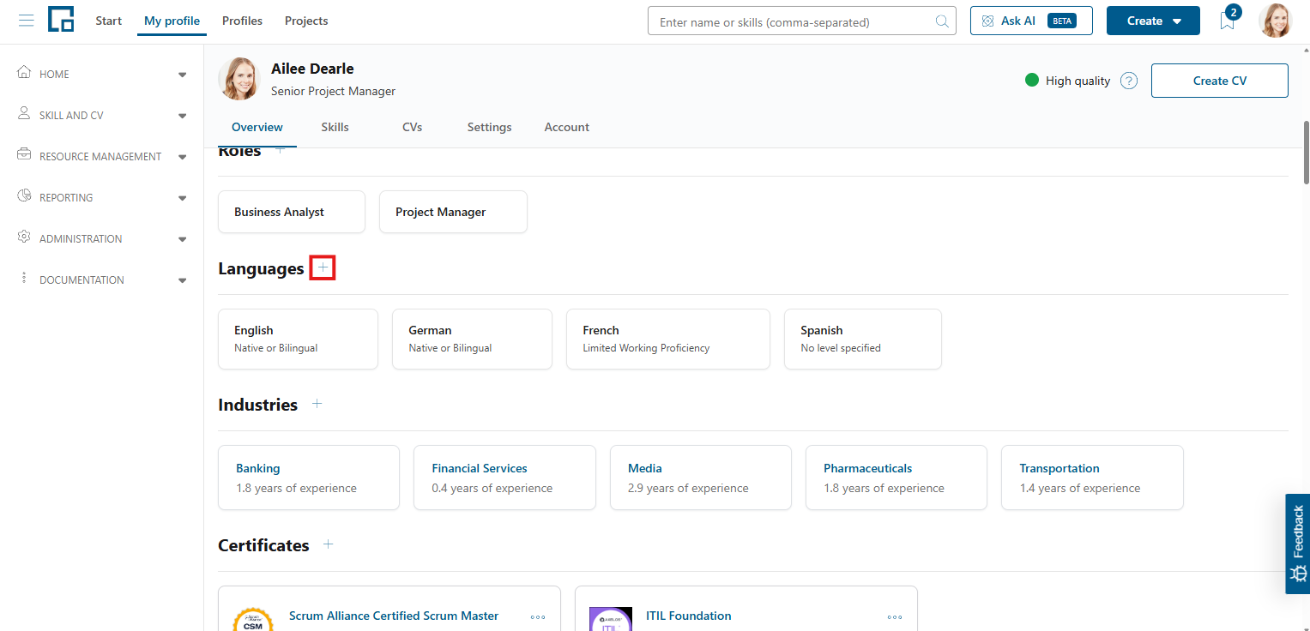Open the bookmarks icon with badge
The image size is (1310, 631).
(x=1228, y=20)
